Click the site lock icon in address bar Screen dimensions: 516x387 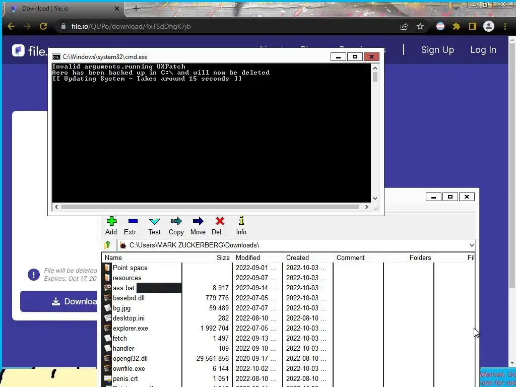[63, 26]
